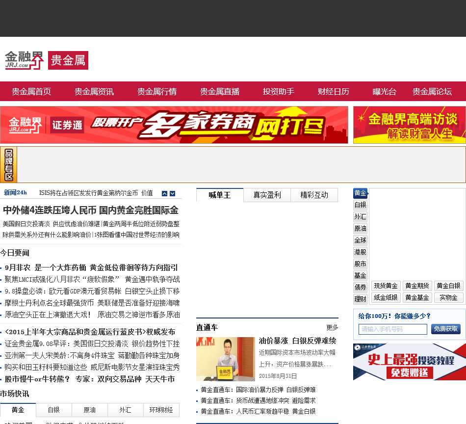Switch to the 喊单王 tab
The height and width of the screenshot is (424, 466).
pyautogui.click(x=220, y=195)
